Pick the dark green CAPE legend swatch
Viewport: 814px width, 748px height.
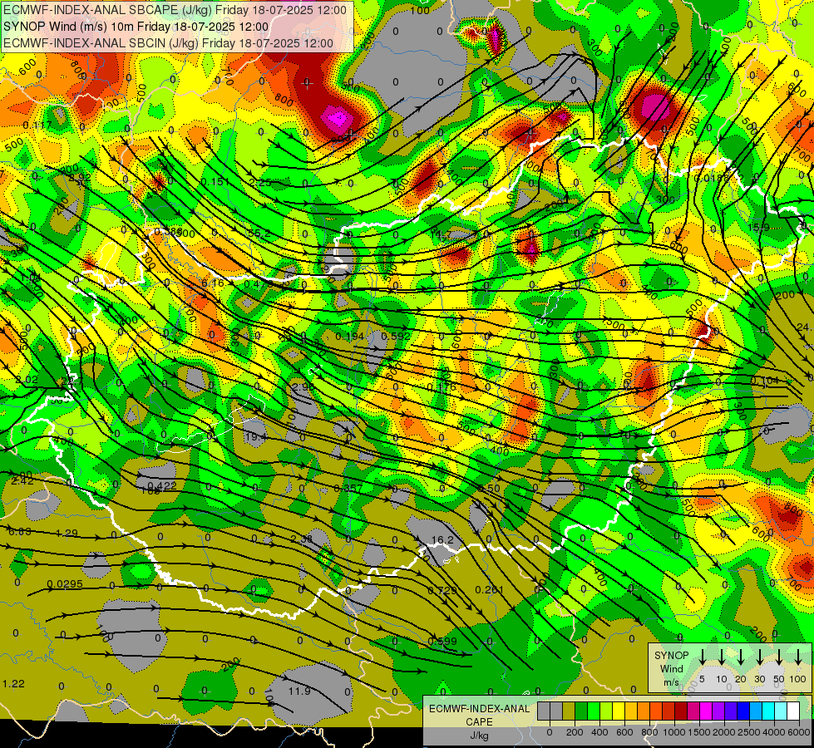coord(581,711)
